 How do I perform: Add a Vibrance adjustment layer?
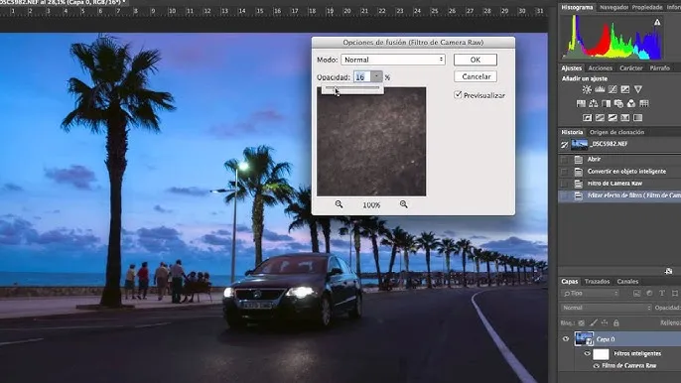pyautogui.click(x=638, y=89)
